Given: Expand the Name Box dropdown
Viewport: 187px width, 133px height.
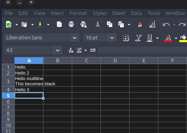Looking at the screenshot, I should pos(57,50).
